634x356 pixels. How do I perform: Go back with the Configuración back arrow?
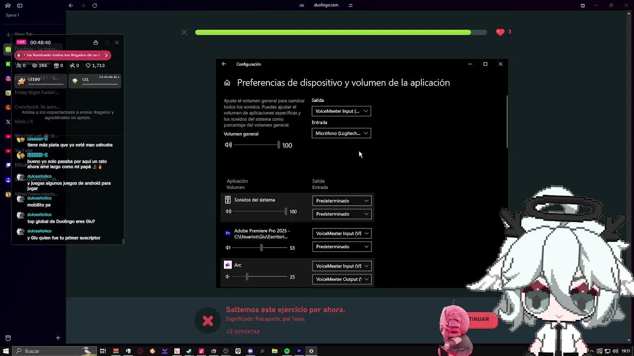(224, 64)
